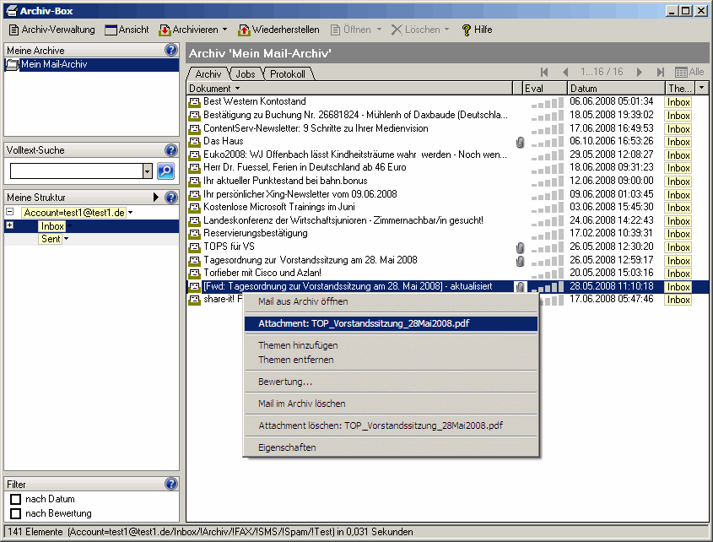Select Eigenschaften in the context menu
The width and height of the screenshot is (713, 542).
click(287, 447)
